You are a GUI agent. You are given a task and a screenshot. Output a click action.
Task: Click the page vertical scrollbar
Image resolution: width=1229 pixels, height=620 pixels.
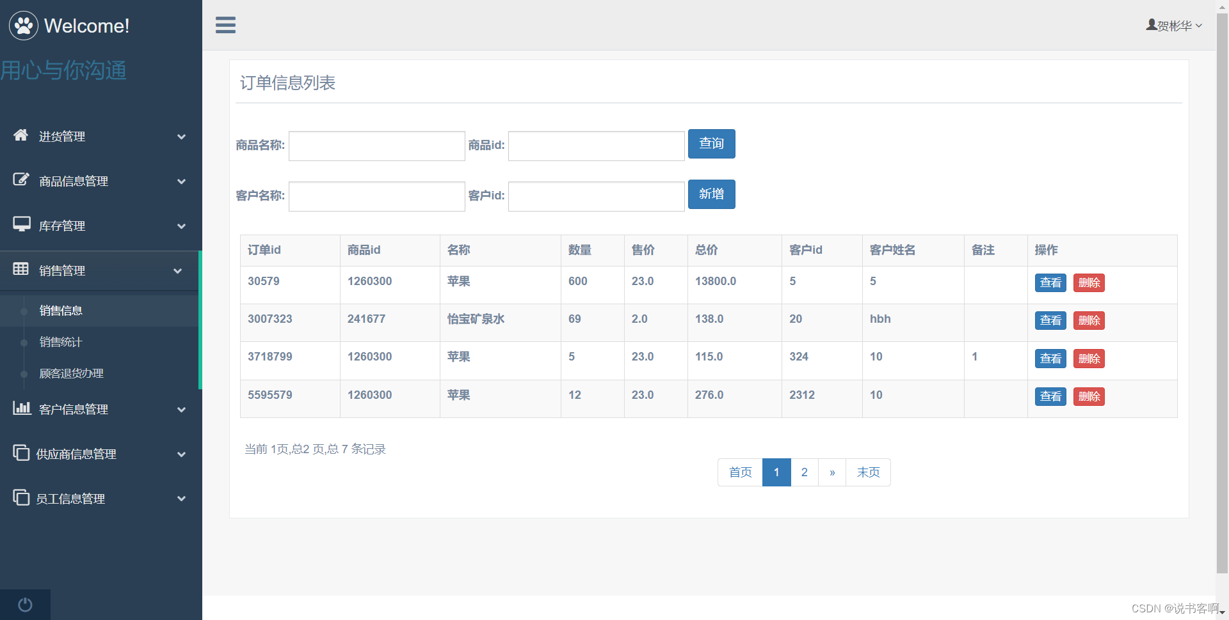tap(1222, 294)
